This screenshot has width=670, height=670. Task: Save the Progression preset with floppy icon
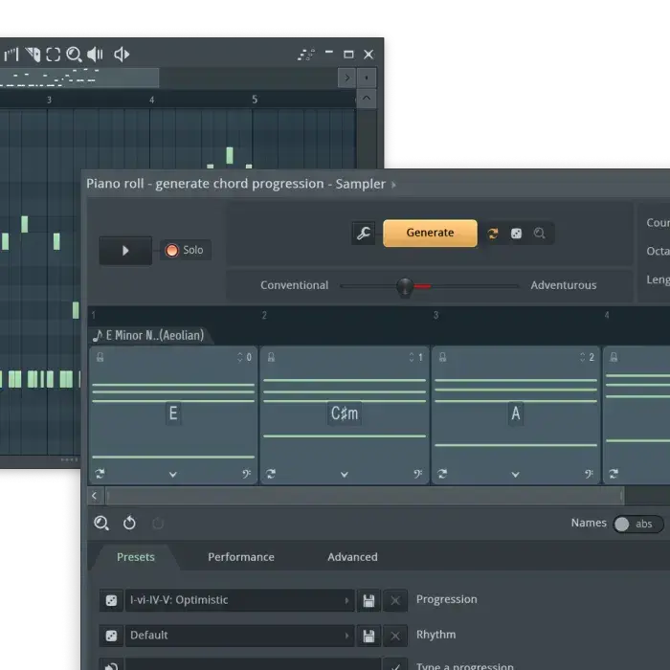click(x=368, y=600)
